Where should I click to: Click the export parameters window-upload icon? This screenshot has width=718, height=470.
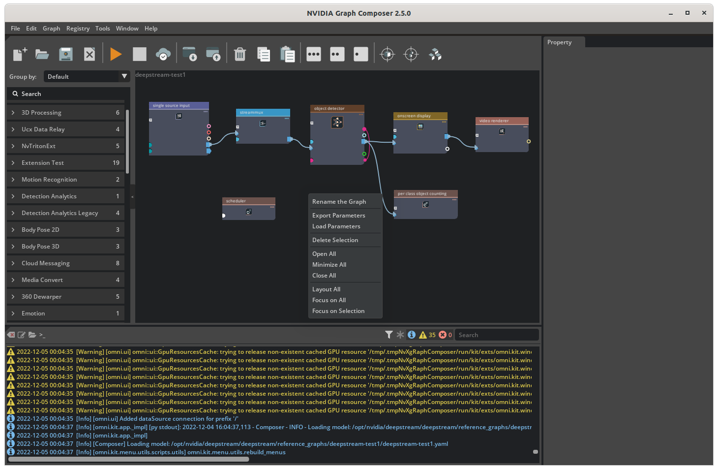click(213, 54)
